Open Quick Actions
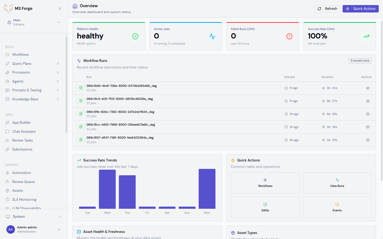Viewport: 383px width, 239px height. [x=360, y=8]
